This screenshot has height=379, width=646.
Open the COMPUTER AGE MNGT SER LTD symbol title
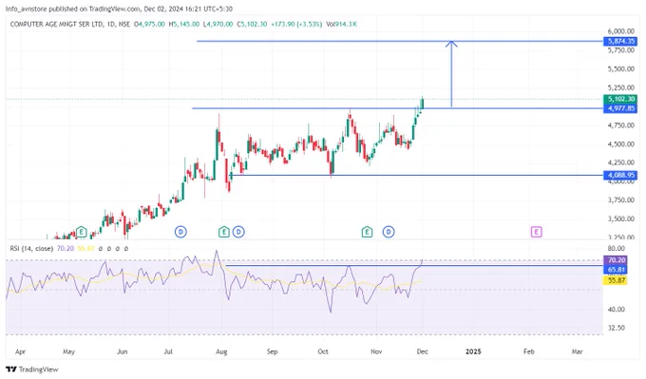pos(57,25)
